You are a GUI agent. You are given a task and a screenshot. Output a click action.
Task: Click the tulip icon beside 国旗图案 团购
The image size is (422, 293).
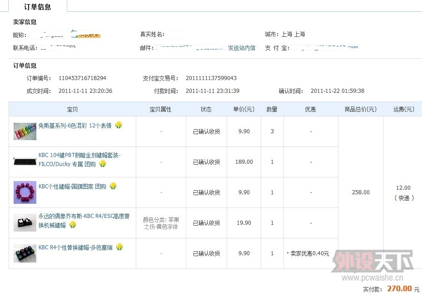113,186
